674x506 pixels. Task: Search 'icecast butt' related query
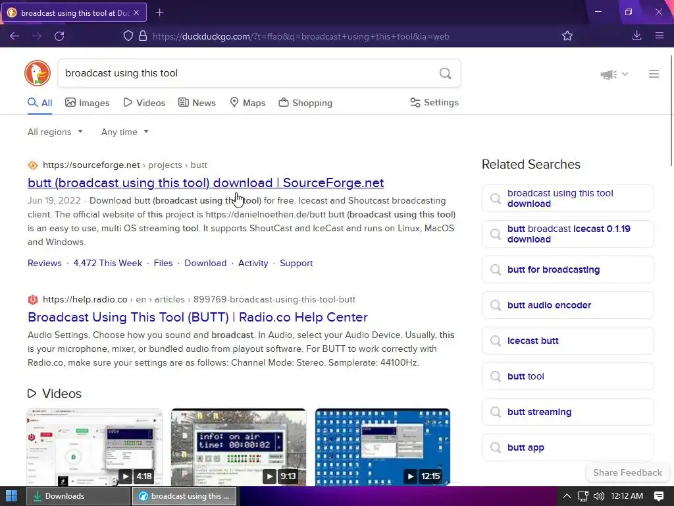pos(568,341)
